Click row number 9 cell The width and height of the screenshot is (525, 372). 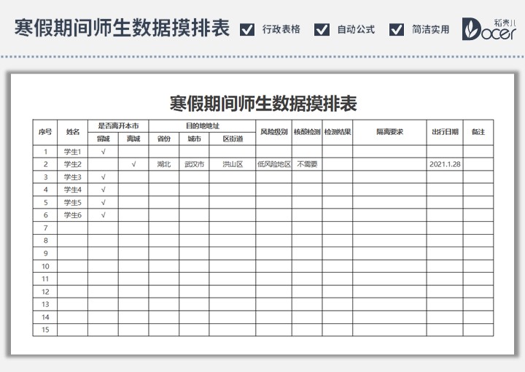(45, 253)
